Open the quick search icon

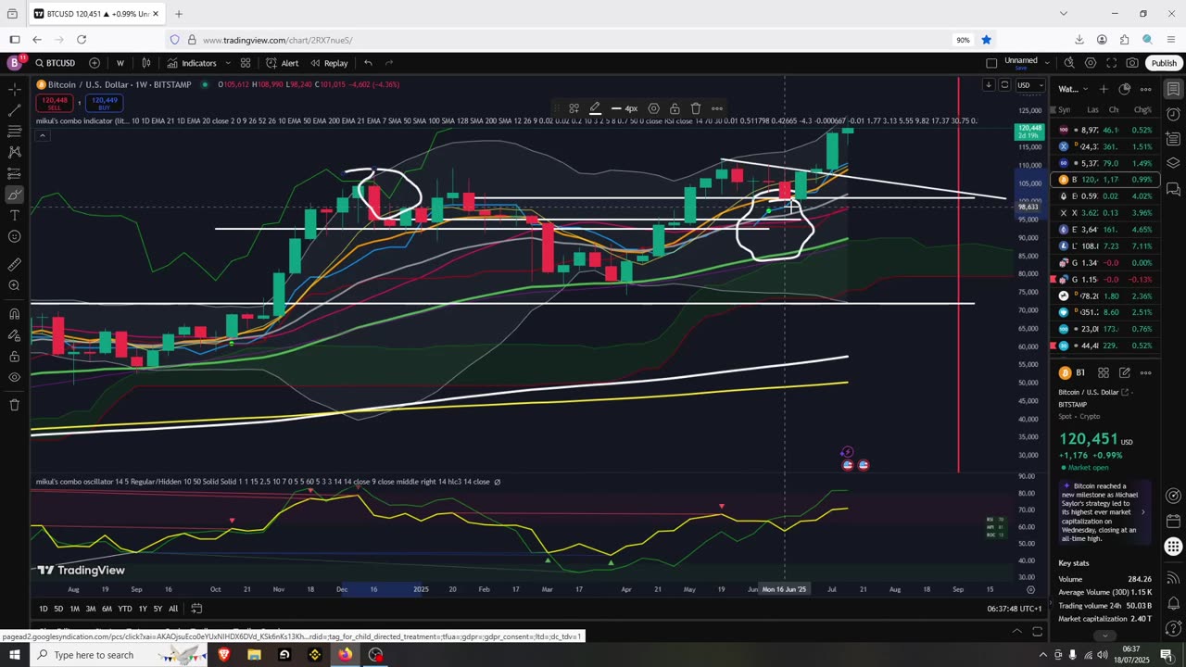1069,63
